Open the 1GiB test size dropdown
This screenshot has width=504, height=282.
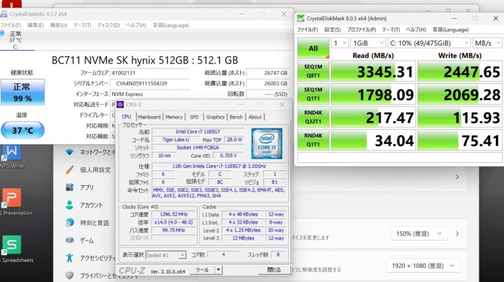[x=368, y=43]
